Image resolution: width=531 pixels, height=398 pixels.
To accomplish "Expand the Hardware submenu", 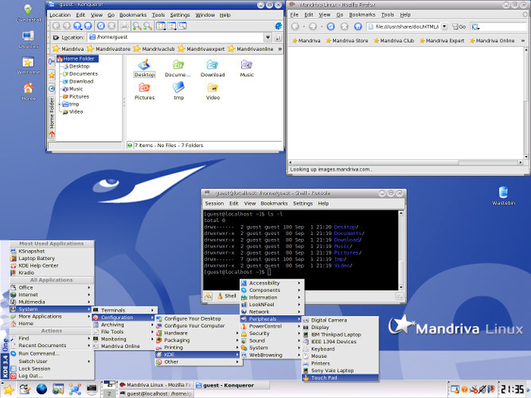I will point(197,333).
